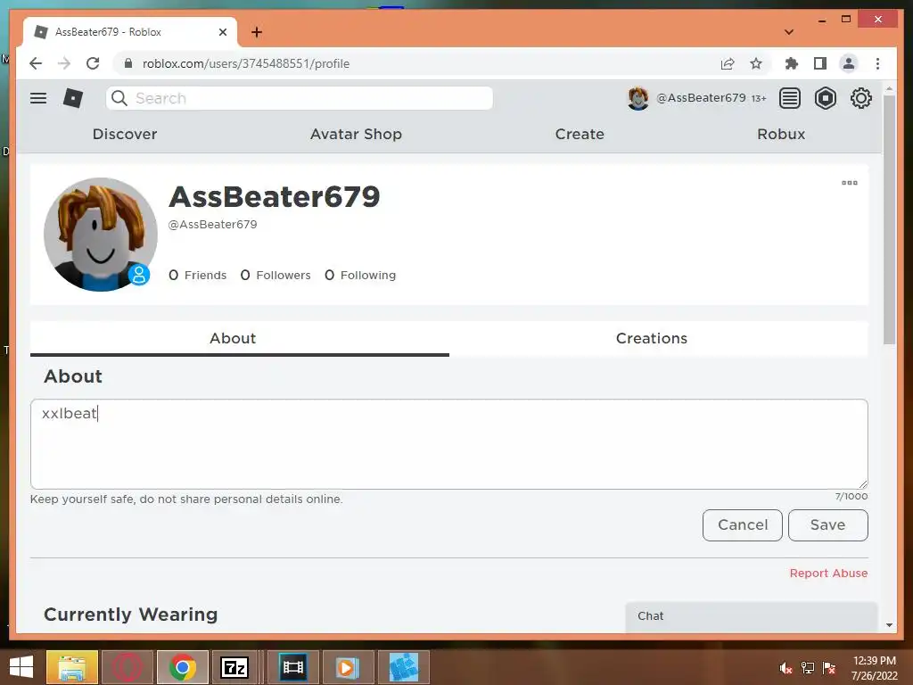Open Chrome three-dot menu
This screenshot has height=685, width=913.
pos(877,63)
